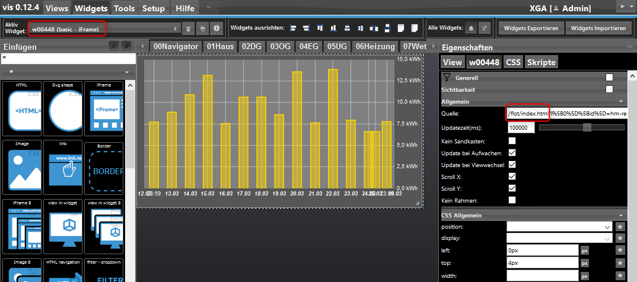Click the copy widget icon

pyautogui.click(x=202, y=28)
